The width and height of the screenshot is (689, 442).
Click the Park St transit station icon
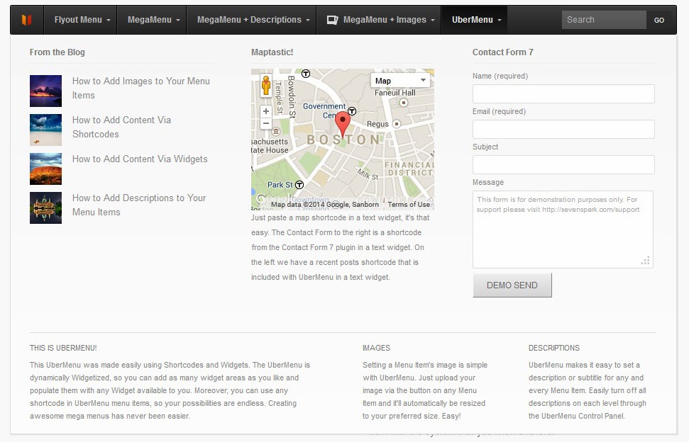tap(299, 185)
